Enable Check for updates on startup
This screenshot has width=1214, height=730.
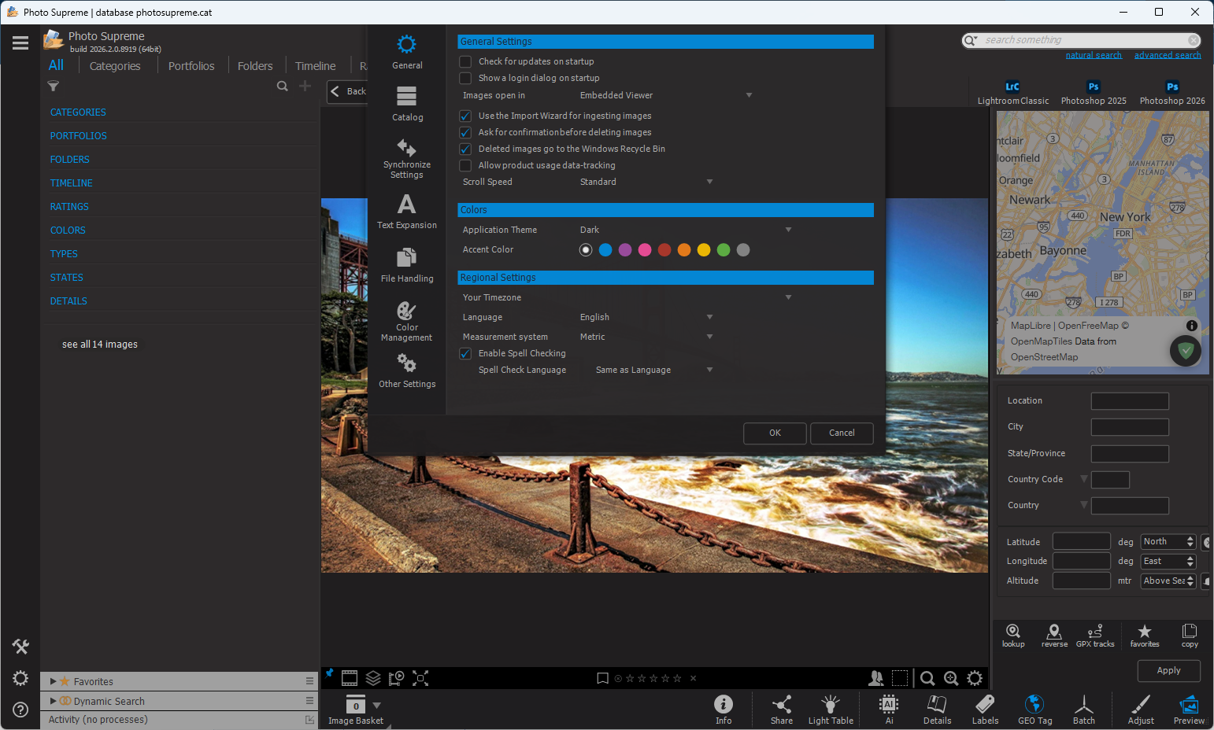tap(465, 61)
